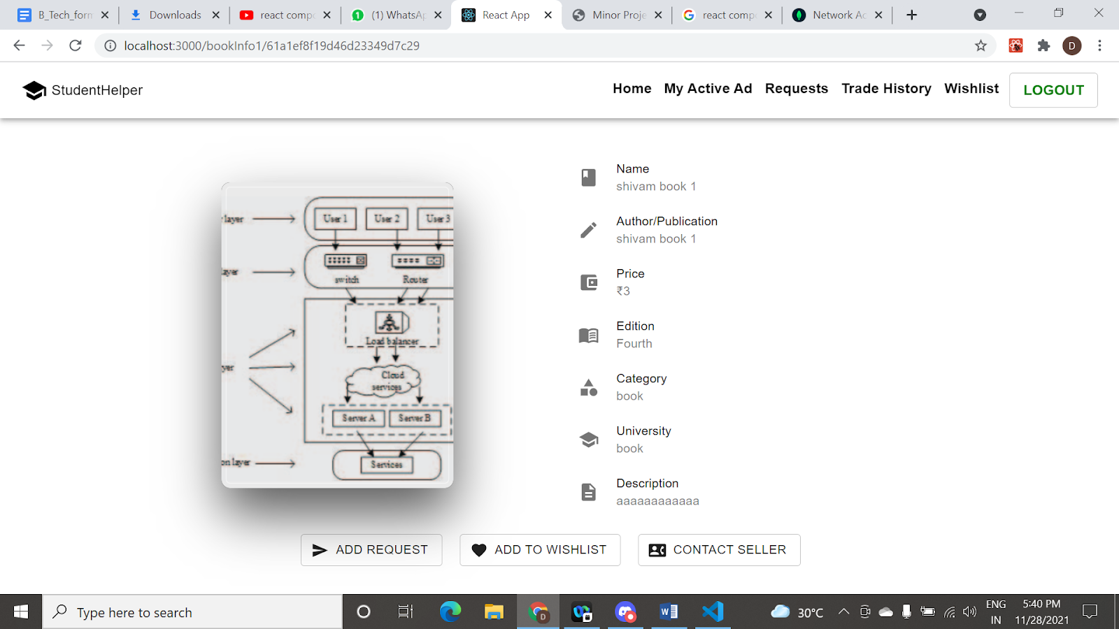Click the shapes icon beside Category
1119x629 pixels.
pyautogui.click(x=589, y=387)
